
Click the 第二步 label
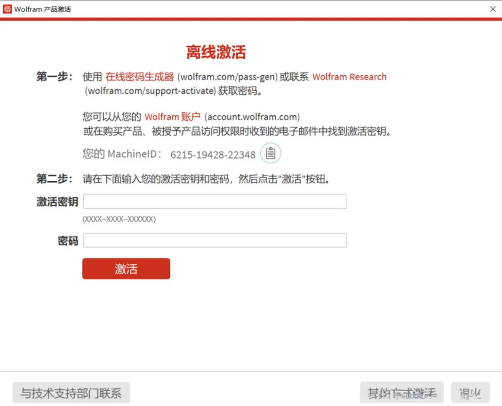(x=54, y=179)
